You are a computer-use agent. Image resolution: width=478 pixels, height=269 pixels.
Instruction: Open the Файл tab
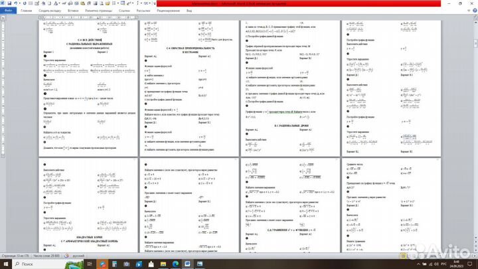tap(8, 11)
